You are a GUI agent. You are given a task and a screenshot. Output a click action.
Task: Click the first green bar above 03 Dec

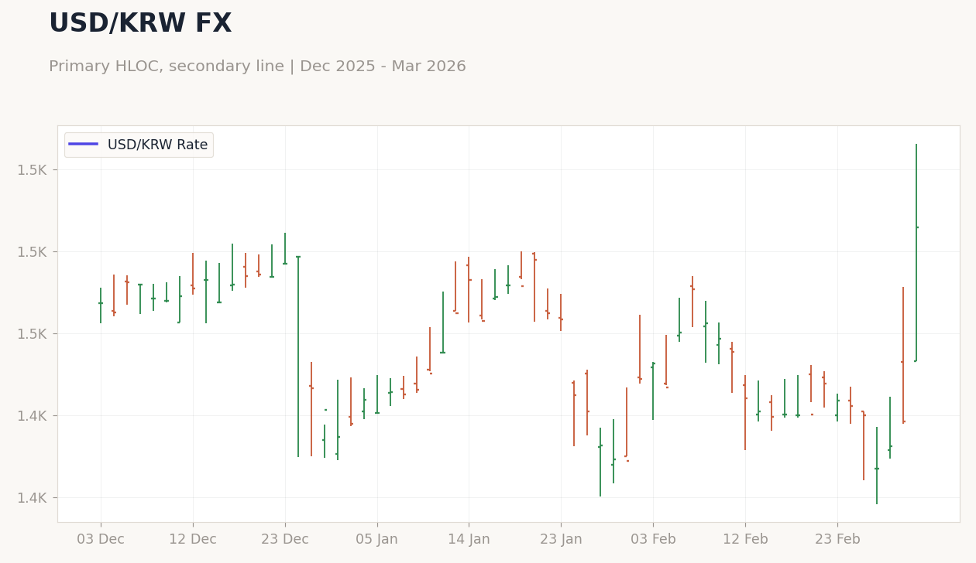coord(101,305)
